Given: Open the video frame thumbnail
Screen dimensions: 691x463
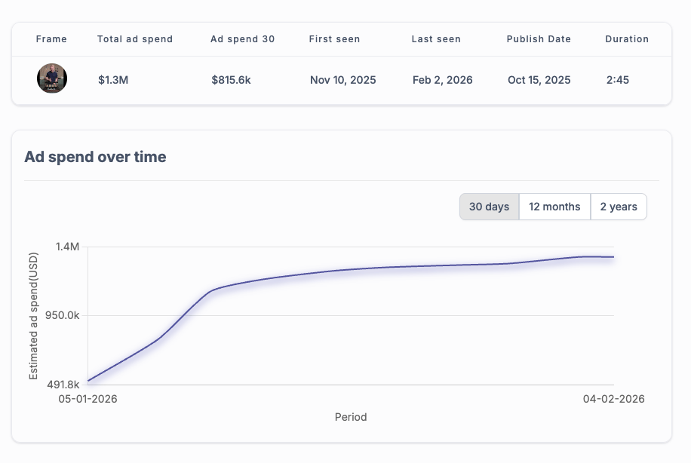Looking at the screenshot, I should 52,78.
